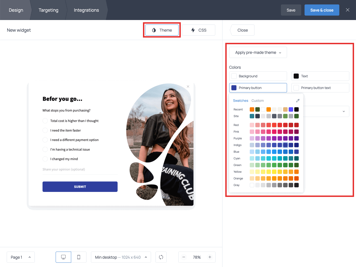Expand the Page 1 selector
Screen dimensions: 356x267
coord(21,257)
